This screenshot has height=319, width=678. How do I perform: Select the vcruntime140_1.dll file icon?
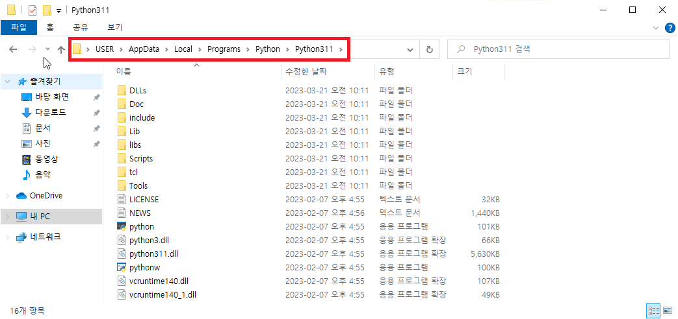122,295
